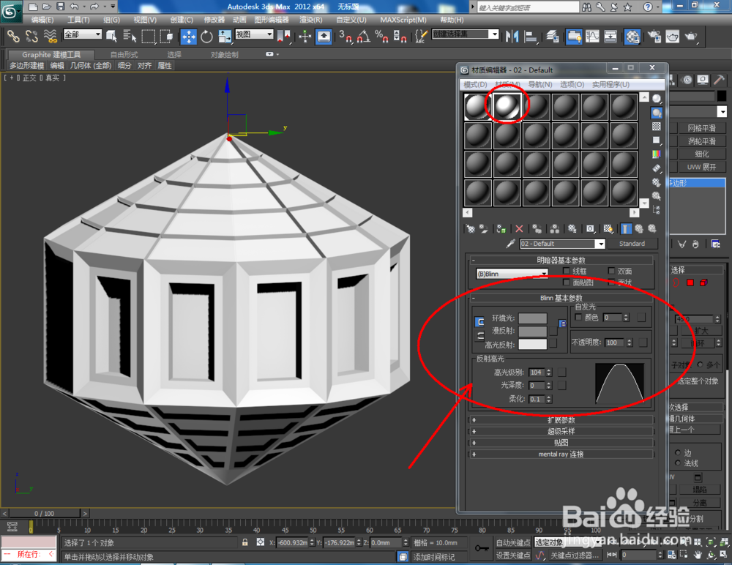Image resolution: width=732 pixels, height=565 pixels.
Task: Activate the Select and Move tool
Action: [189, 37]
